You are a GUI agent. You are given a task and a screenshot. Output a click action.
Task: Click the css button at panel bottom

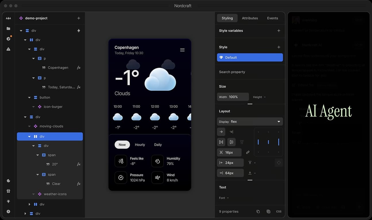tap(278, 211)
